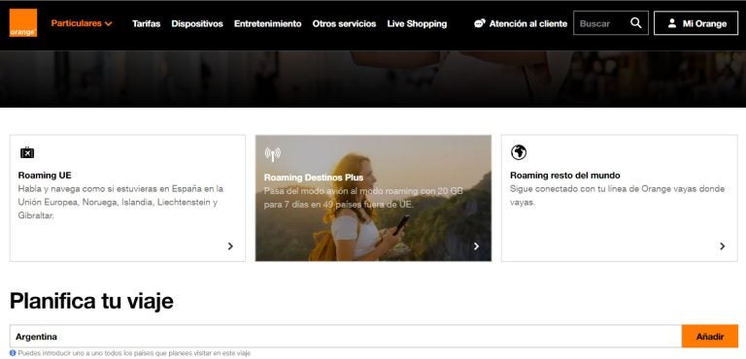Click the country field containing Argentina
The width and height of the screenshot is (746, 359).
point(346,337)
